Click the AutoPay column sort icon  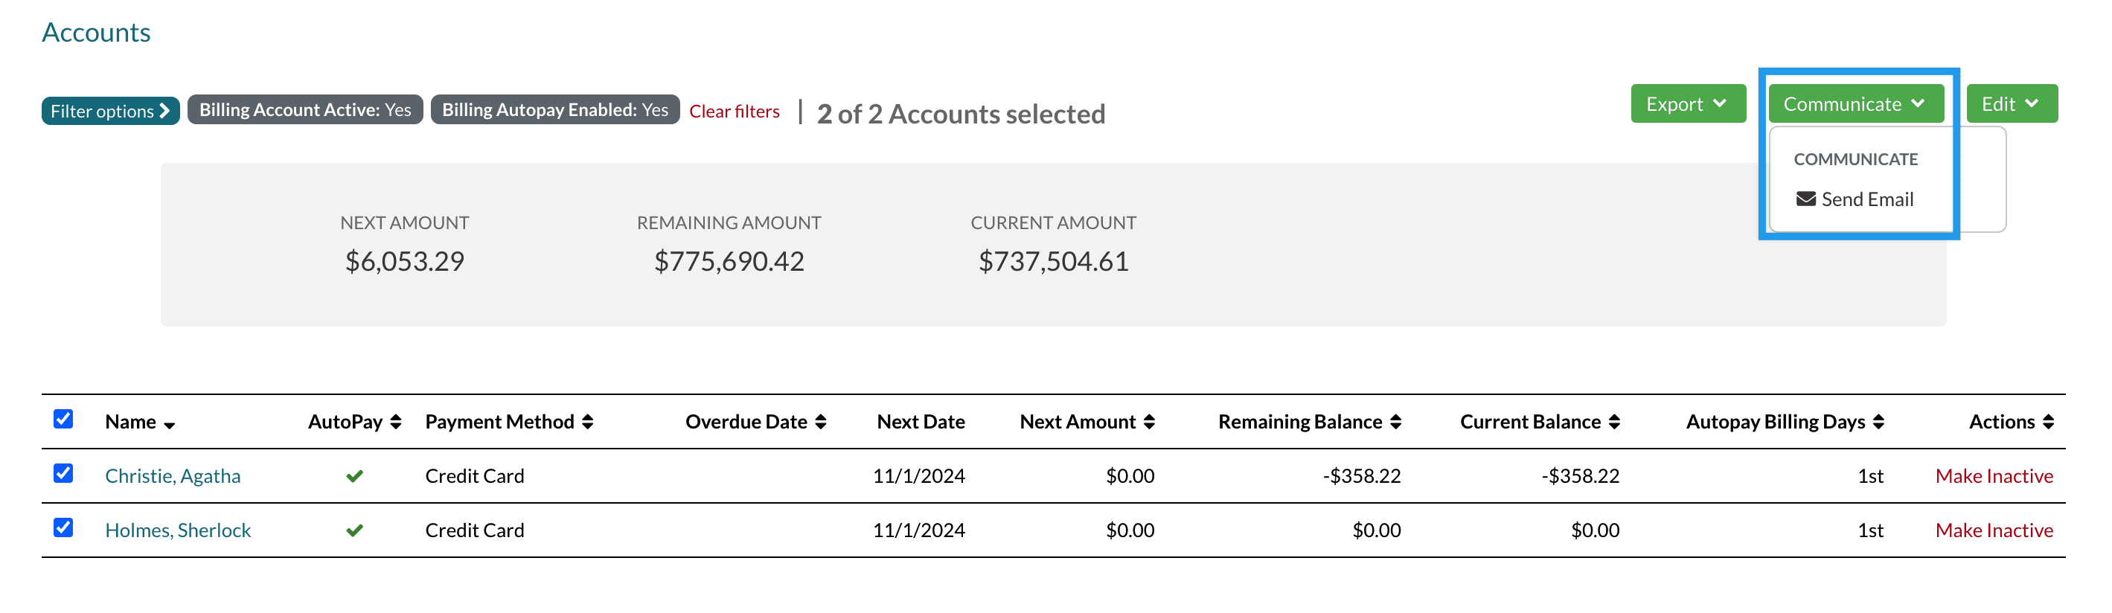pyautogui.click(x=396, y=422)
